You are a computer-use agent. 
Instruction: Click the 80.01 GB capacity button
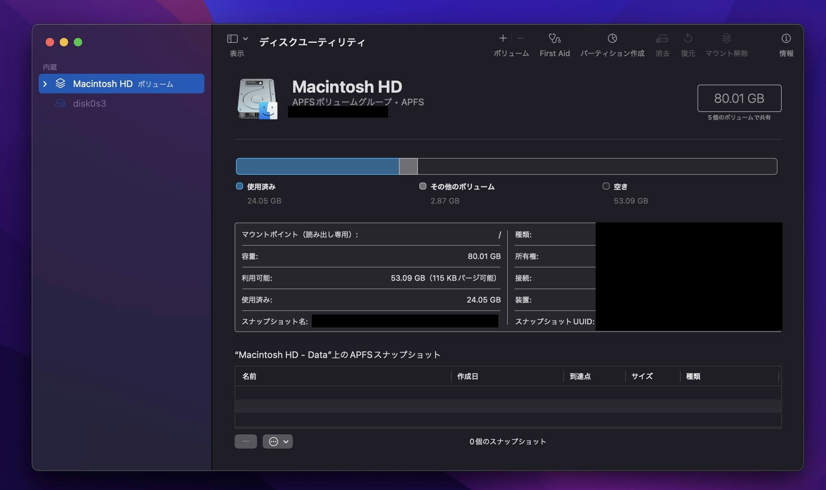(739, 99)
